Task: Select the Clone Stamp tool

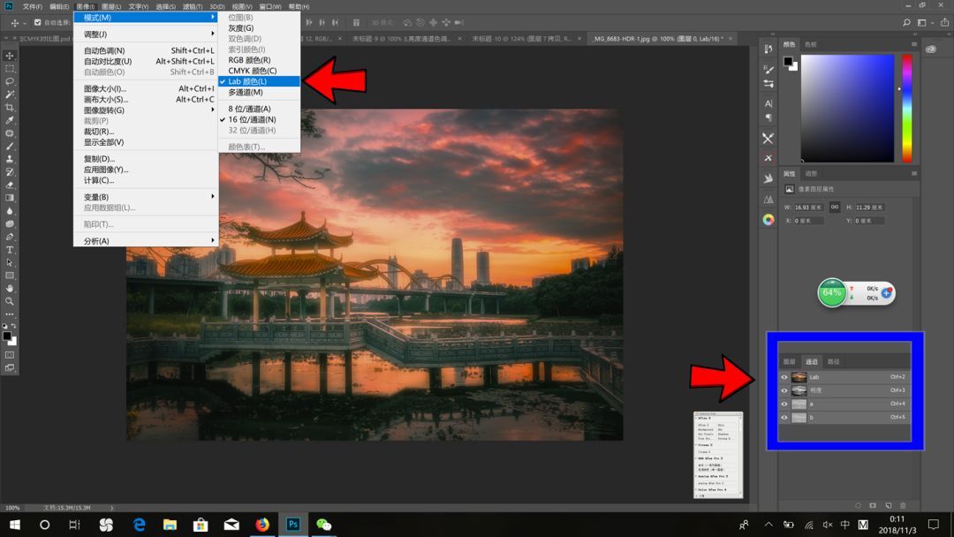Action: click(x=10, y=161)
